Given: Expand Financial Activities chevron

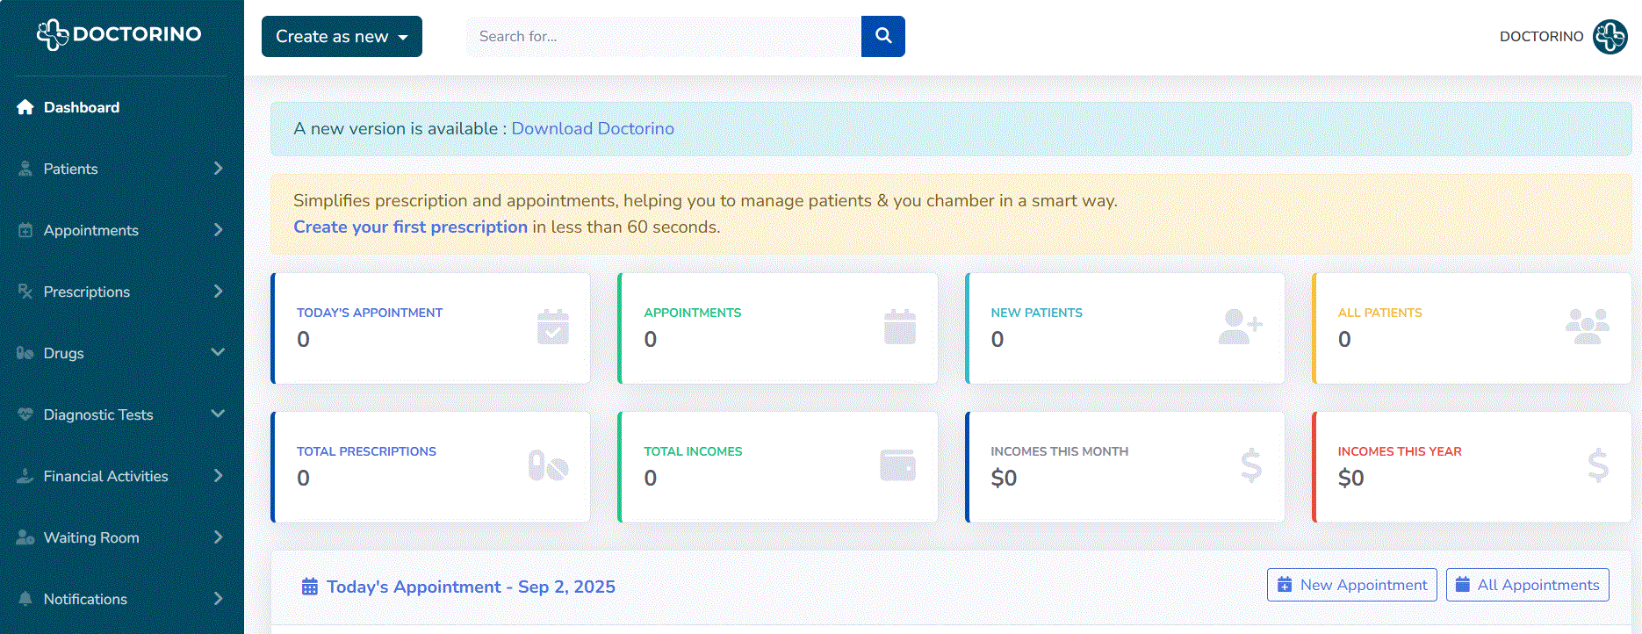Looking at the screenshot, I should (218, 476).
